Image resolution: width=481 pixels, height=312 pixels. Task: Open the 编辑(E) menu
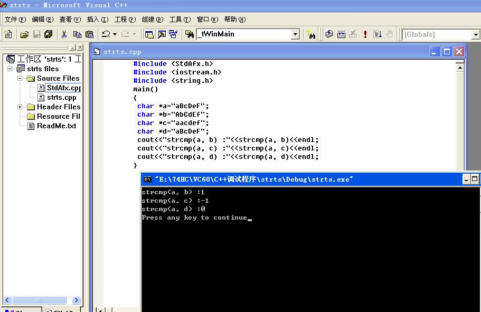(x=43, y=20)
